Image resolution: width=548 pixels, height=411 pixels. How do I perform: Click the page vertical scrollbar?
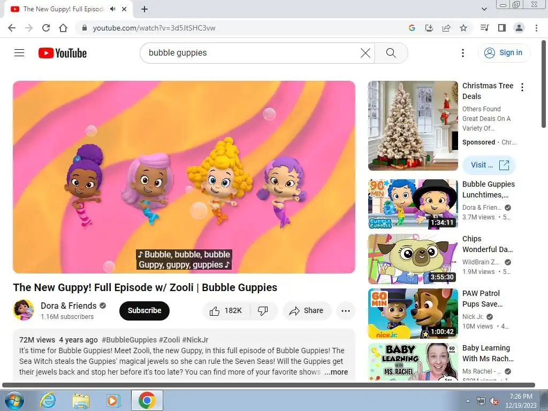544,84
